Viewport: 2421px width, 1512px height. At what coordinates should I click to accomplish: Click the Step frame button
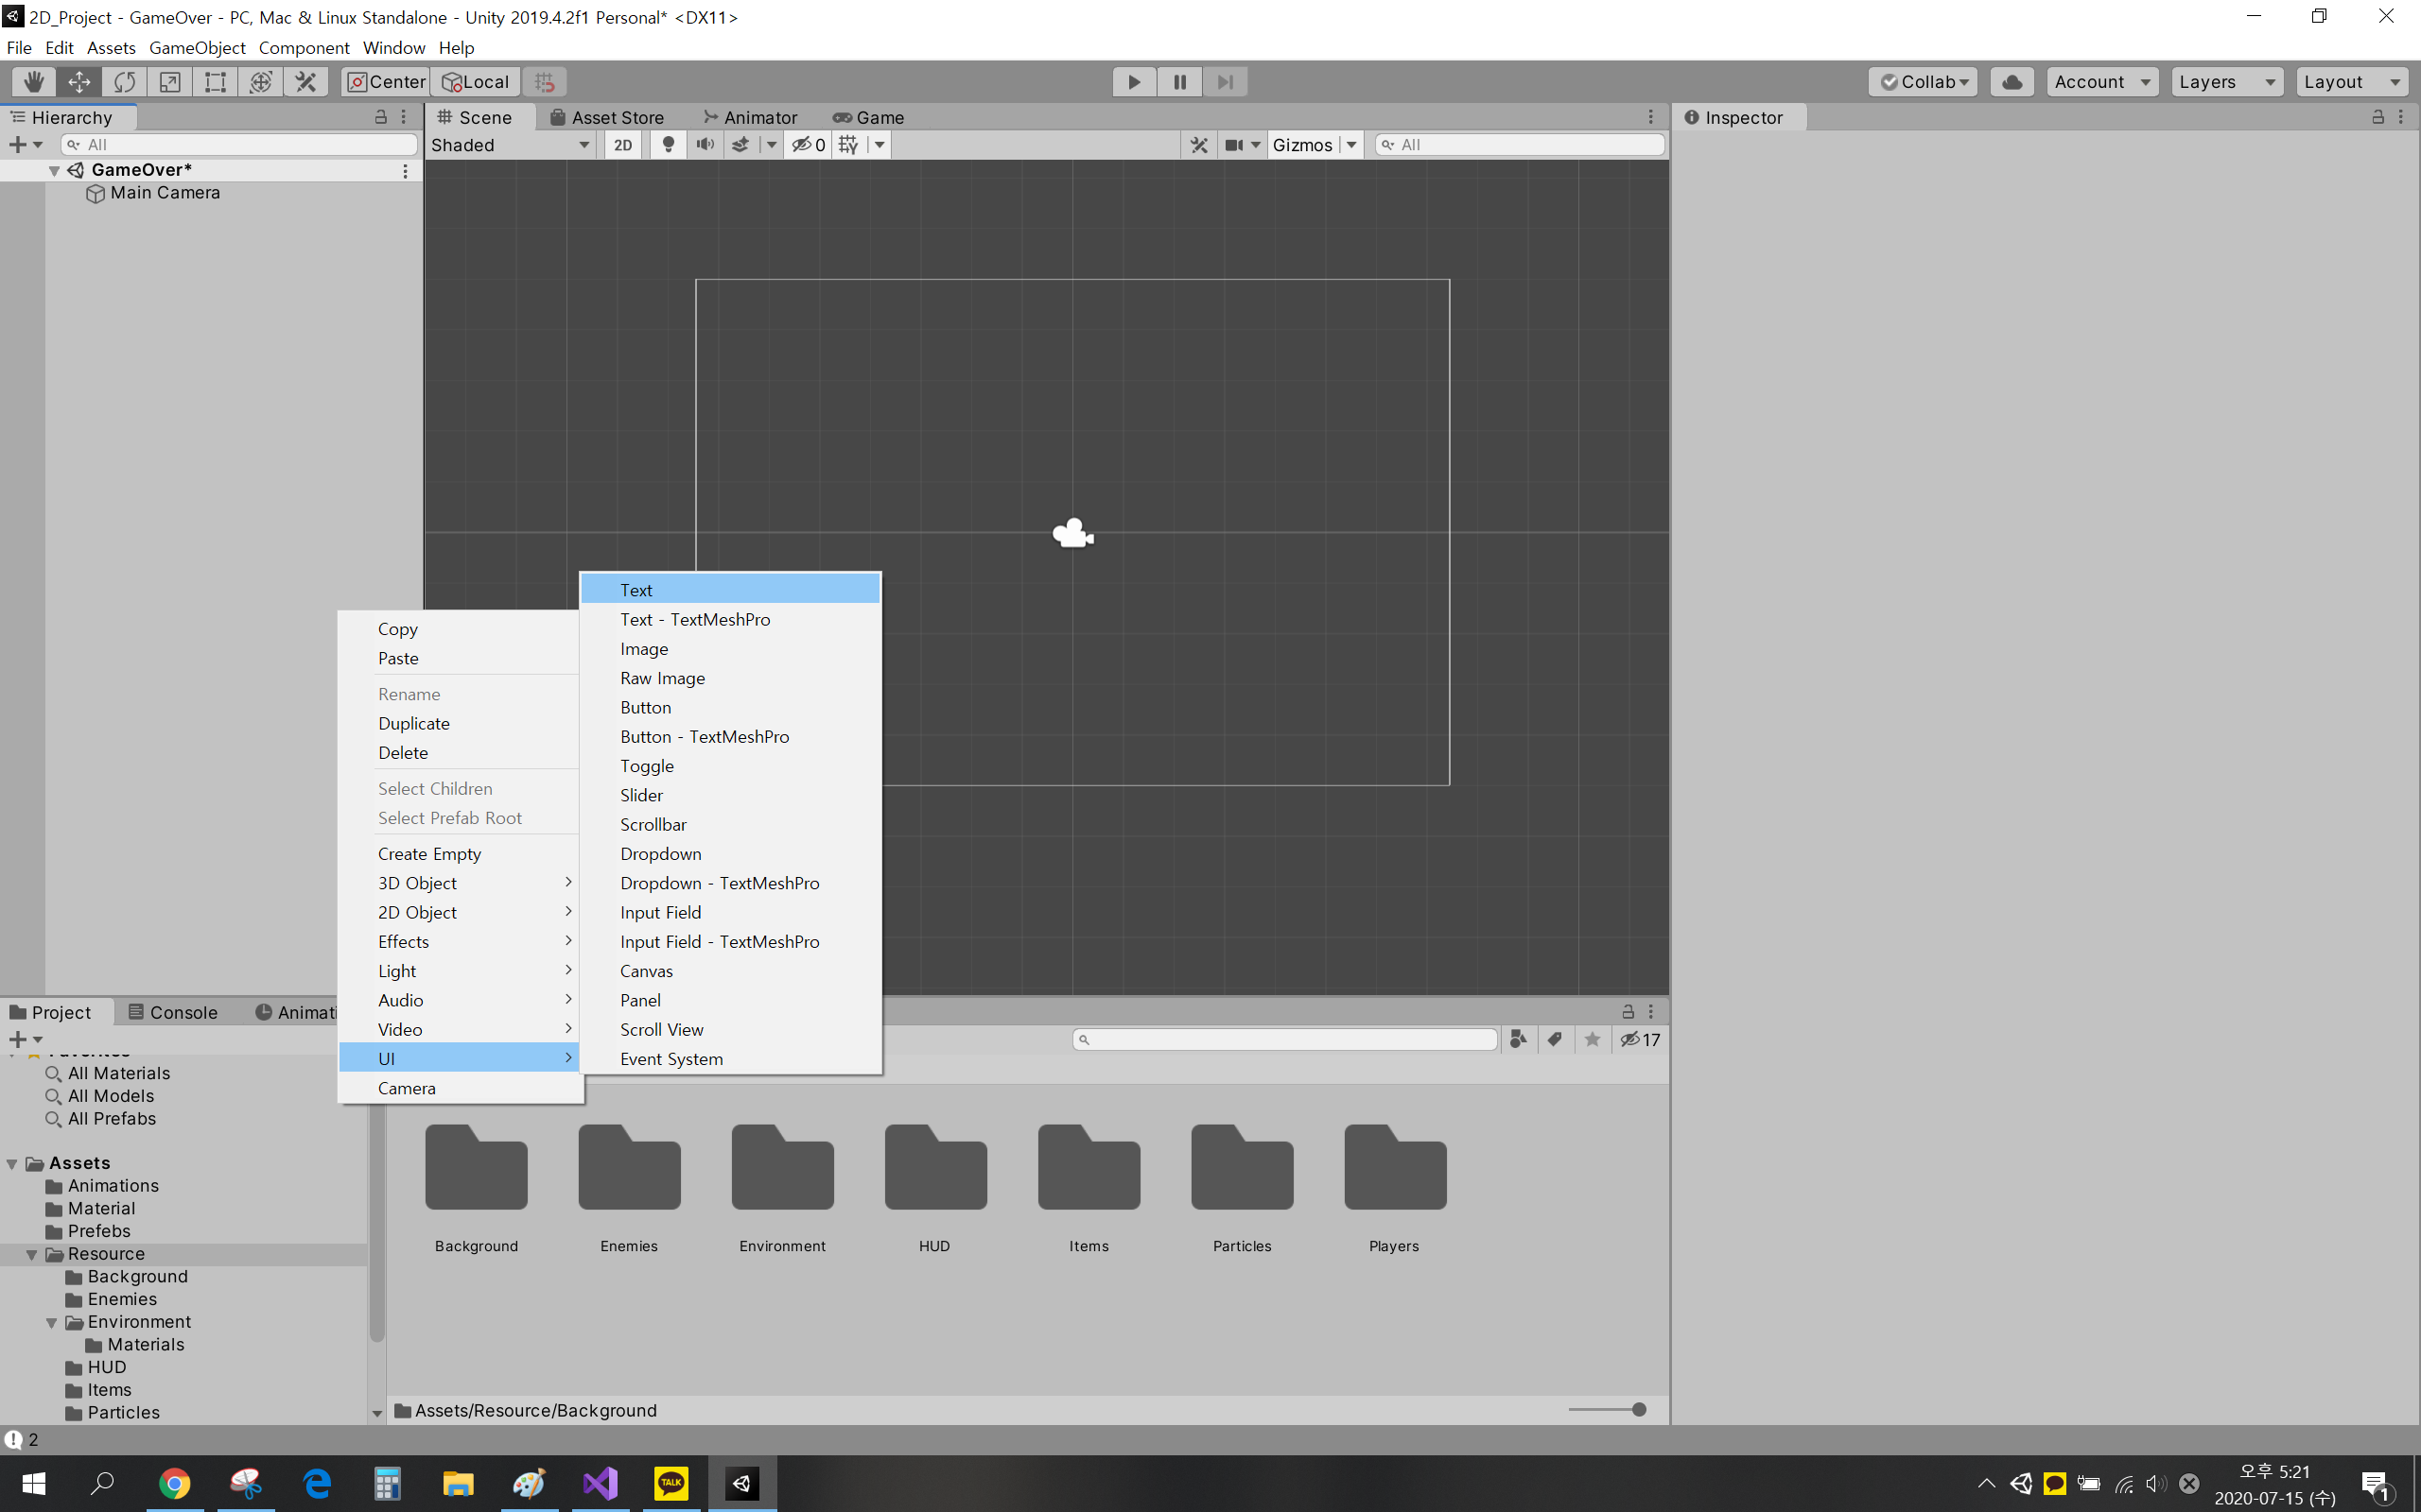[1225, 82]
